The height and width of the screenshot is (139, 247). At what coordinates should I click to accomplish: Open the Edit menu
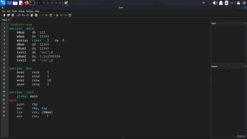(x=8, y=11)
